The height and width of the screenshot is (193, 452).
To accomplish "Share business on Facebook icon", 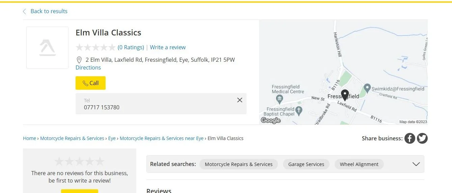I will tap(410, 138).
